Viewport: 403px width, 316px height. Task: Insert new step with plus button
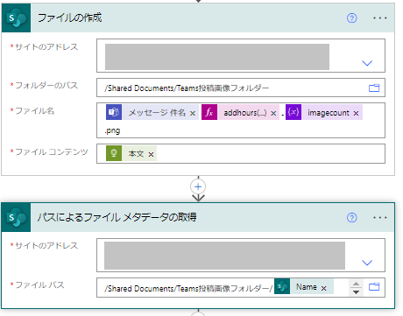(x=198, y=186)
